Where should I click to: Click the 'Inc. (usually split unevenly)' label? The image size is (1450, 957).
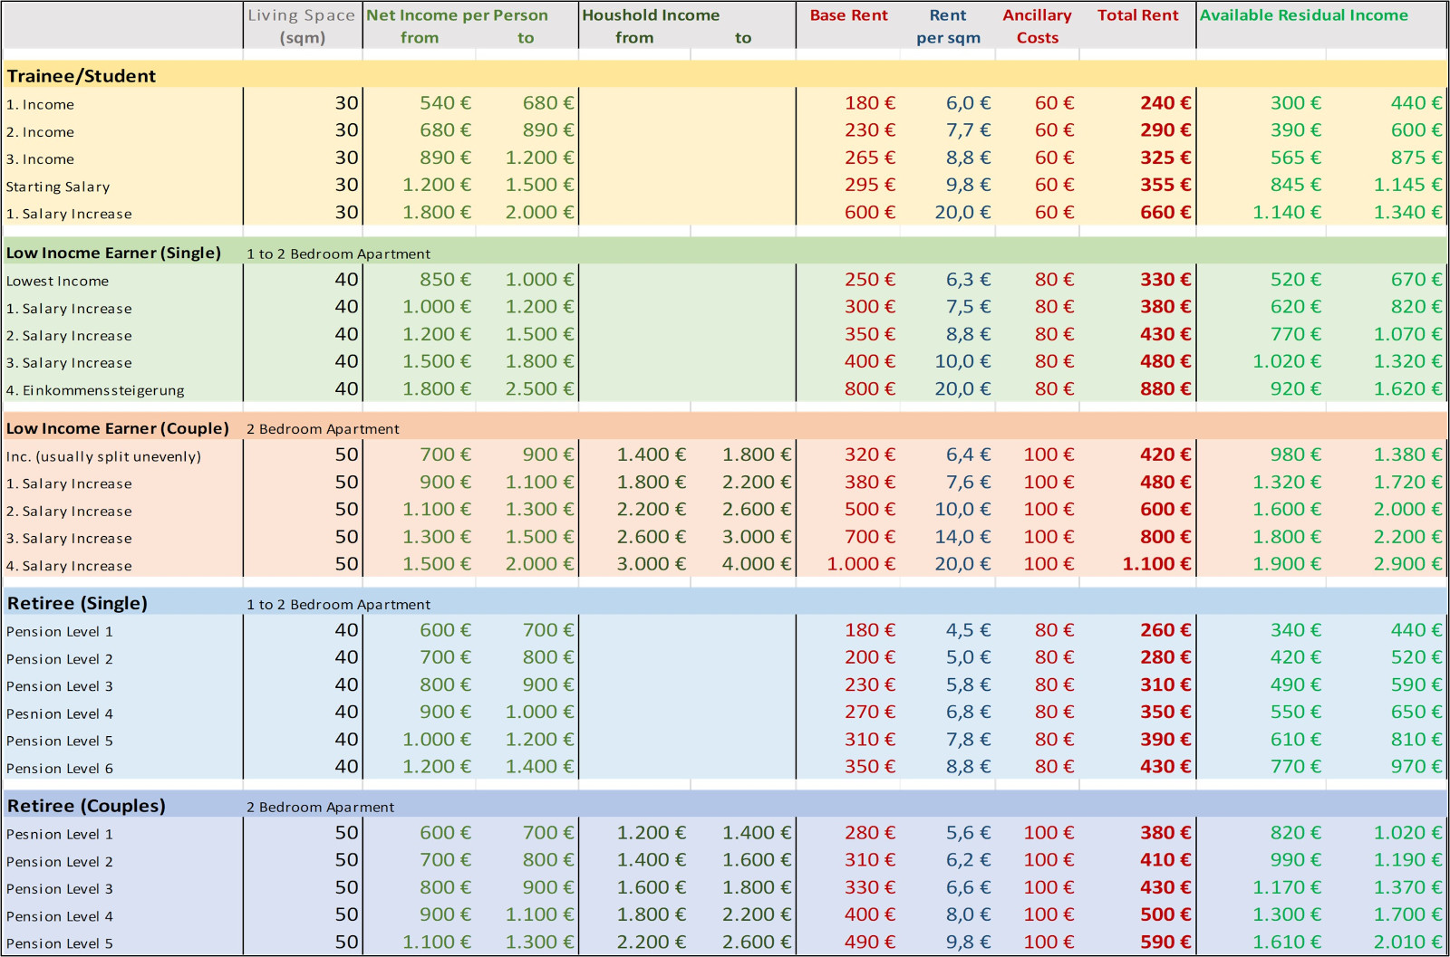(103, 456)
